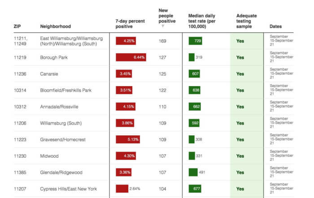314x198 pixels.
Task: Select Williamsburg (South) 3.86% bar
Action: (125, 123)
